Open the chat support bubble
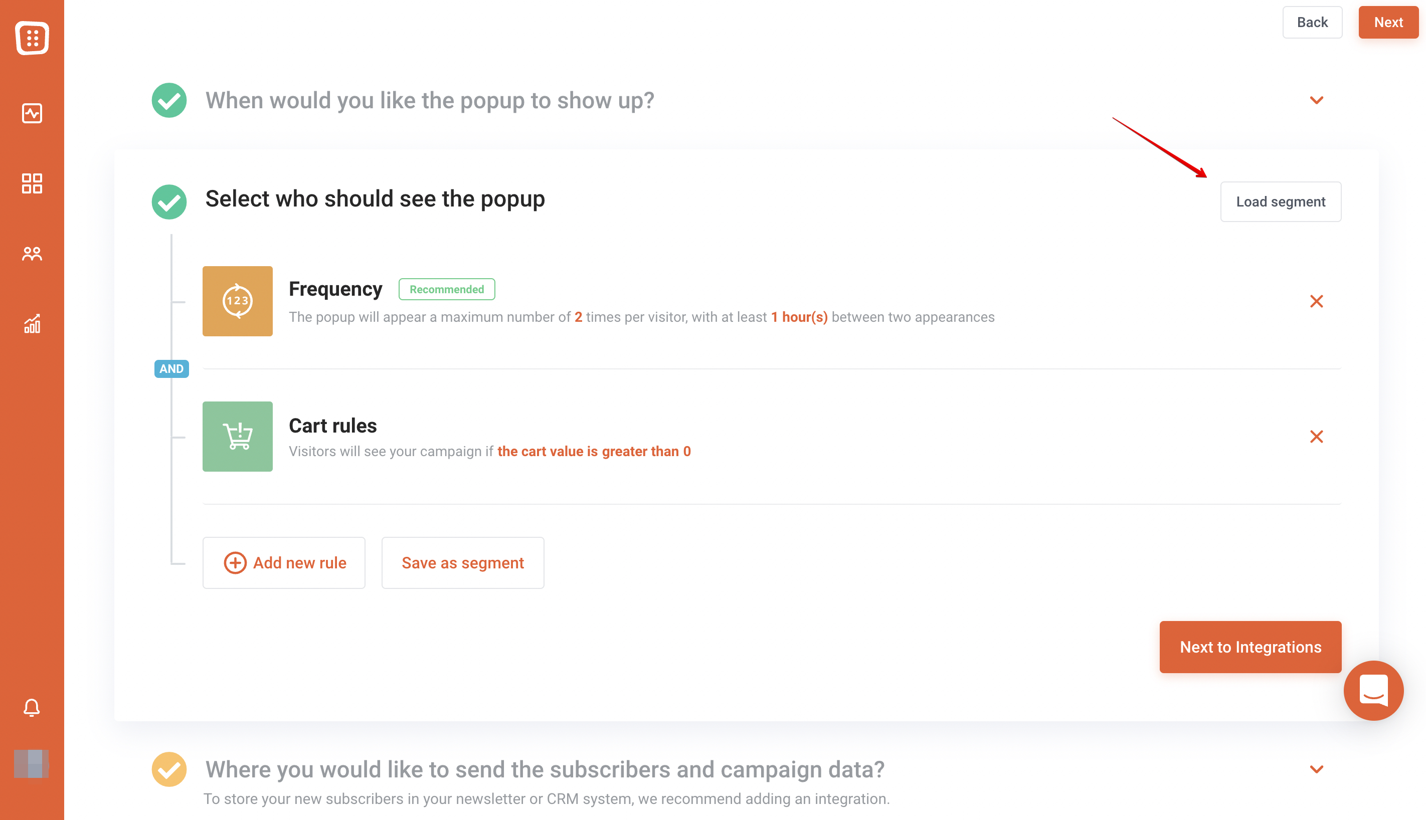Viewport: 1426px width, 820px height. click(x=1373, y=690)
